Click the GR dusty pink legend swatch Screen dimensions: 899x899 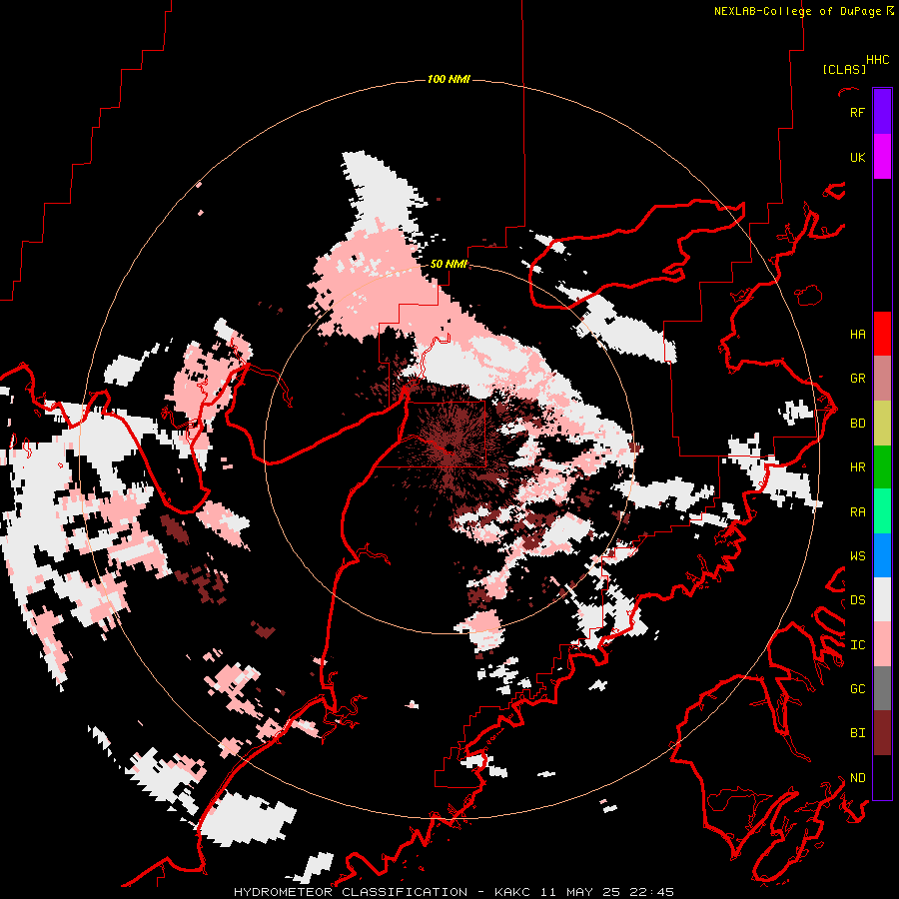click(x=882, y=379)
